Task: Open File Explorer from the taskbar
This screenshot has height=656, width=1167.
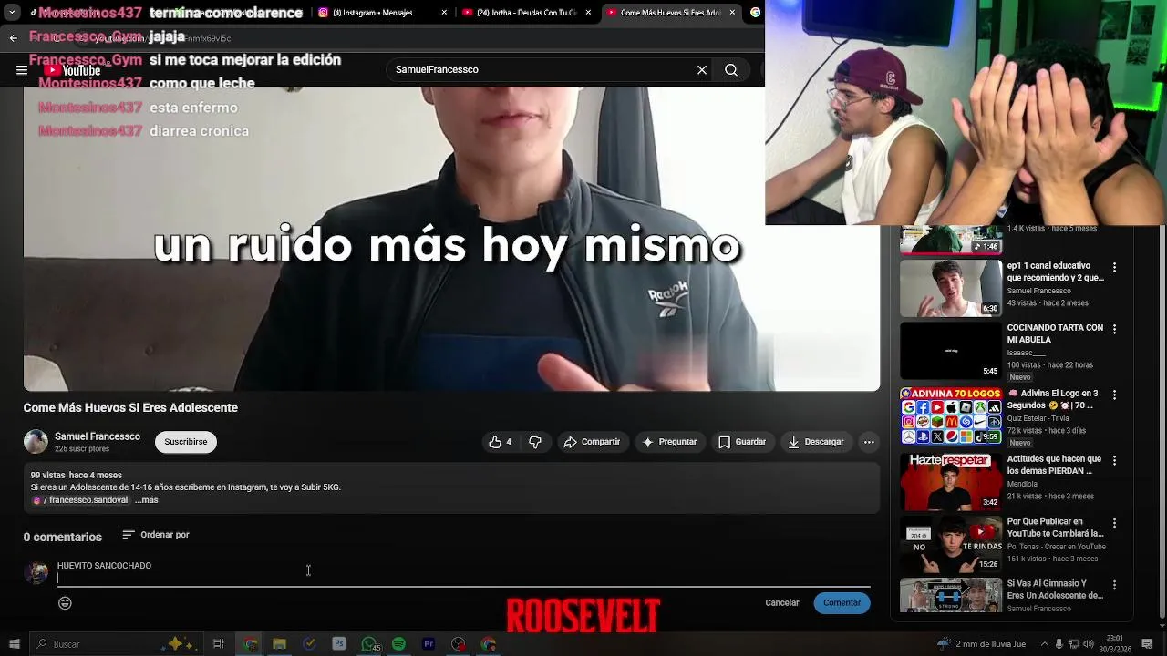Action: pos(280,644)
